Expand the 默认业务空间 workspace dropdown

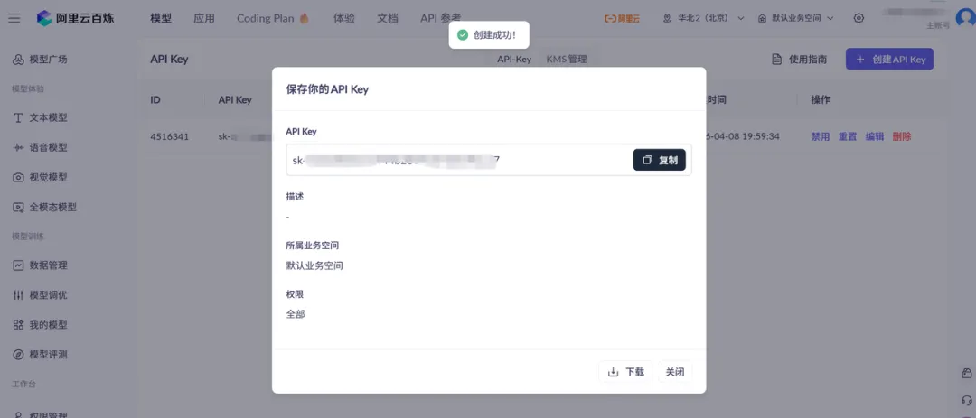click(x=796, y=18)
